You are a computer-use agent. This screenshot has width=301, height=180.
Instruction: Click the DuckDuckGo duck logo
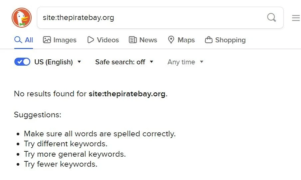22,18
